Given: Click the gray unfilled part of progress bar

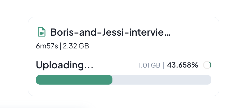Looking at the screenshot, I should tap(162, 80).
